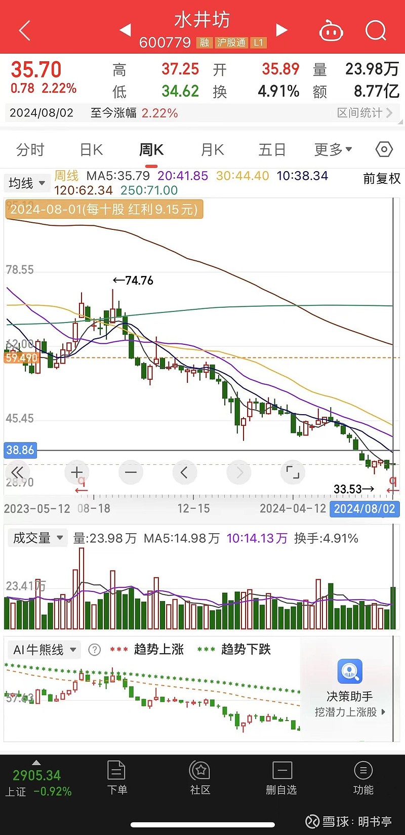Tap 至今涨幅 2.22% text
Screen dimensions: 405x835
click(x=134, y=112)
